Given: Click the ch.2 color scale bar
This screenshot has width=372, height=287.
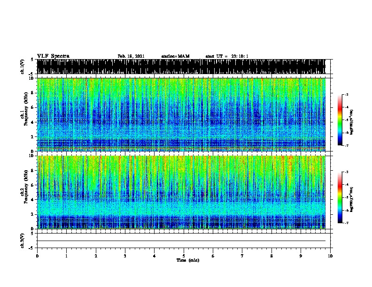Looking at the screenshot, I should pyautogui.click(x=340, y=197).
